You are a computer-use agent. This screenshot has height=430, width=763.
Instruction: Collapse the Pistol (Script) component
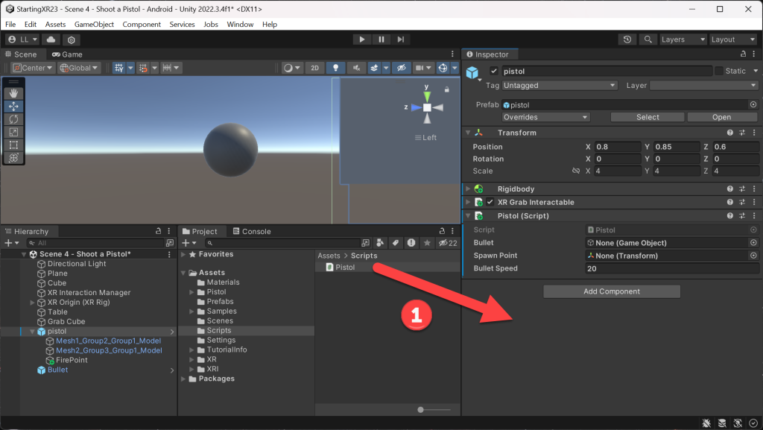tap(468, 215)
